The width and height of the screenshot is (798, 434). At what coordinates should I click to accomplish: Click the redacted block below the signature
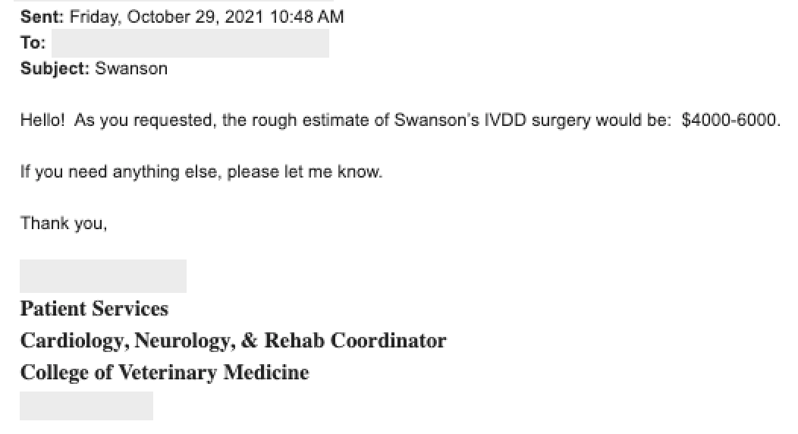86,406
